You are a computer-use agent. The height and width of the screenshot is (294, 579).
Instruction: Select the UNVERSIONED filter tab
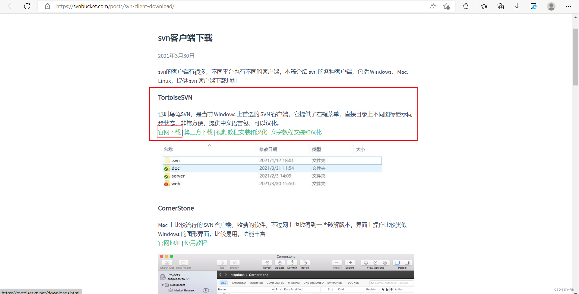[x=313, y=283]
